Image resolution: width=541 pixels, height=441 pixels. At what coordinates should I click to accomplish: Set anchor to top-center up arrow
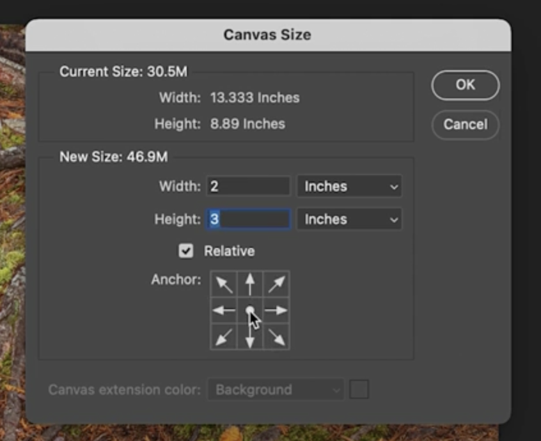coord(250,284)
